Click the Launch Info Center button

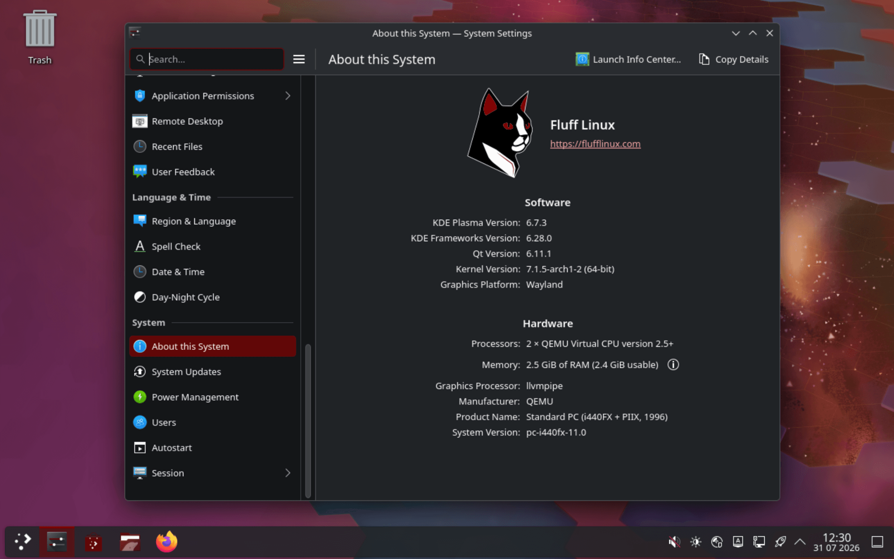(x=628, y=59)
